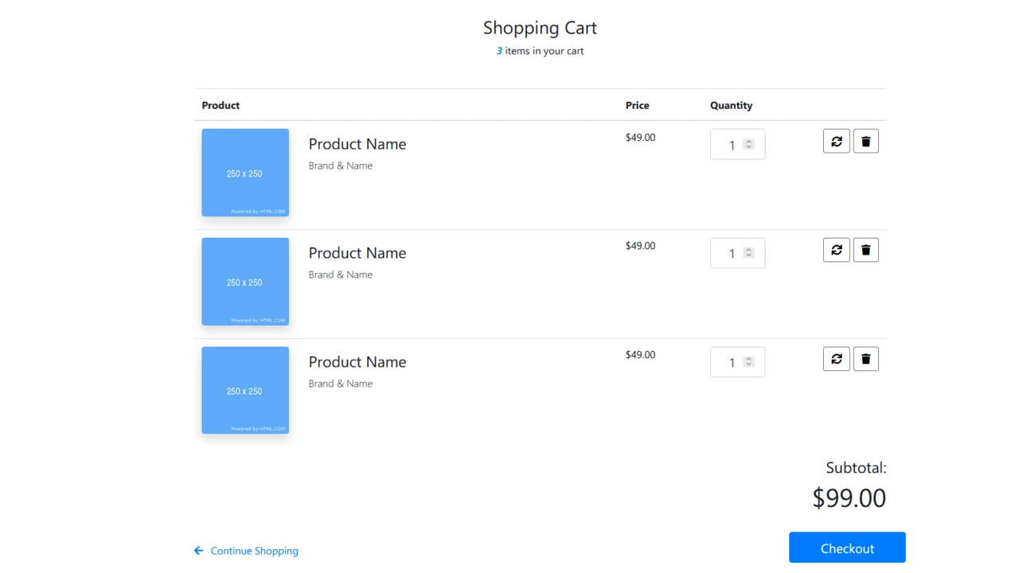The height and width of the screenshot is (573, 1019).
Task: Click the first quantity input field
Action: 728,144
